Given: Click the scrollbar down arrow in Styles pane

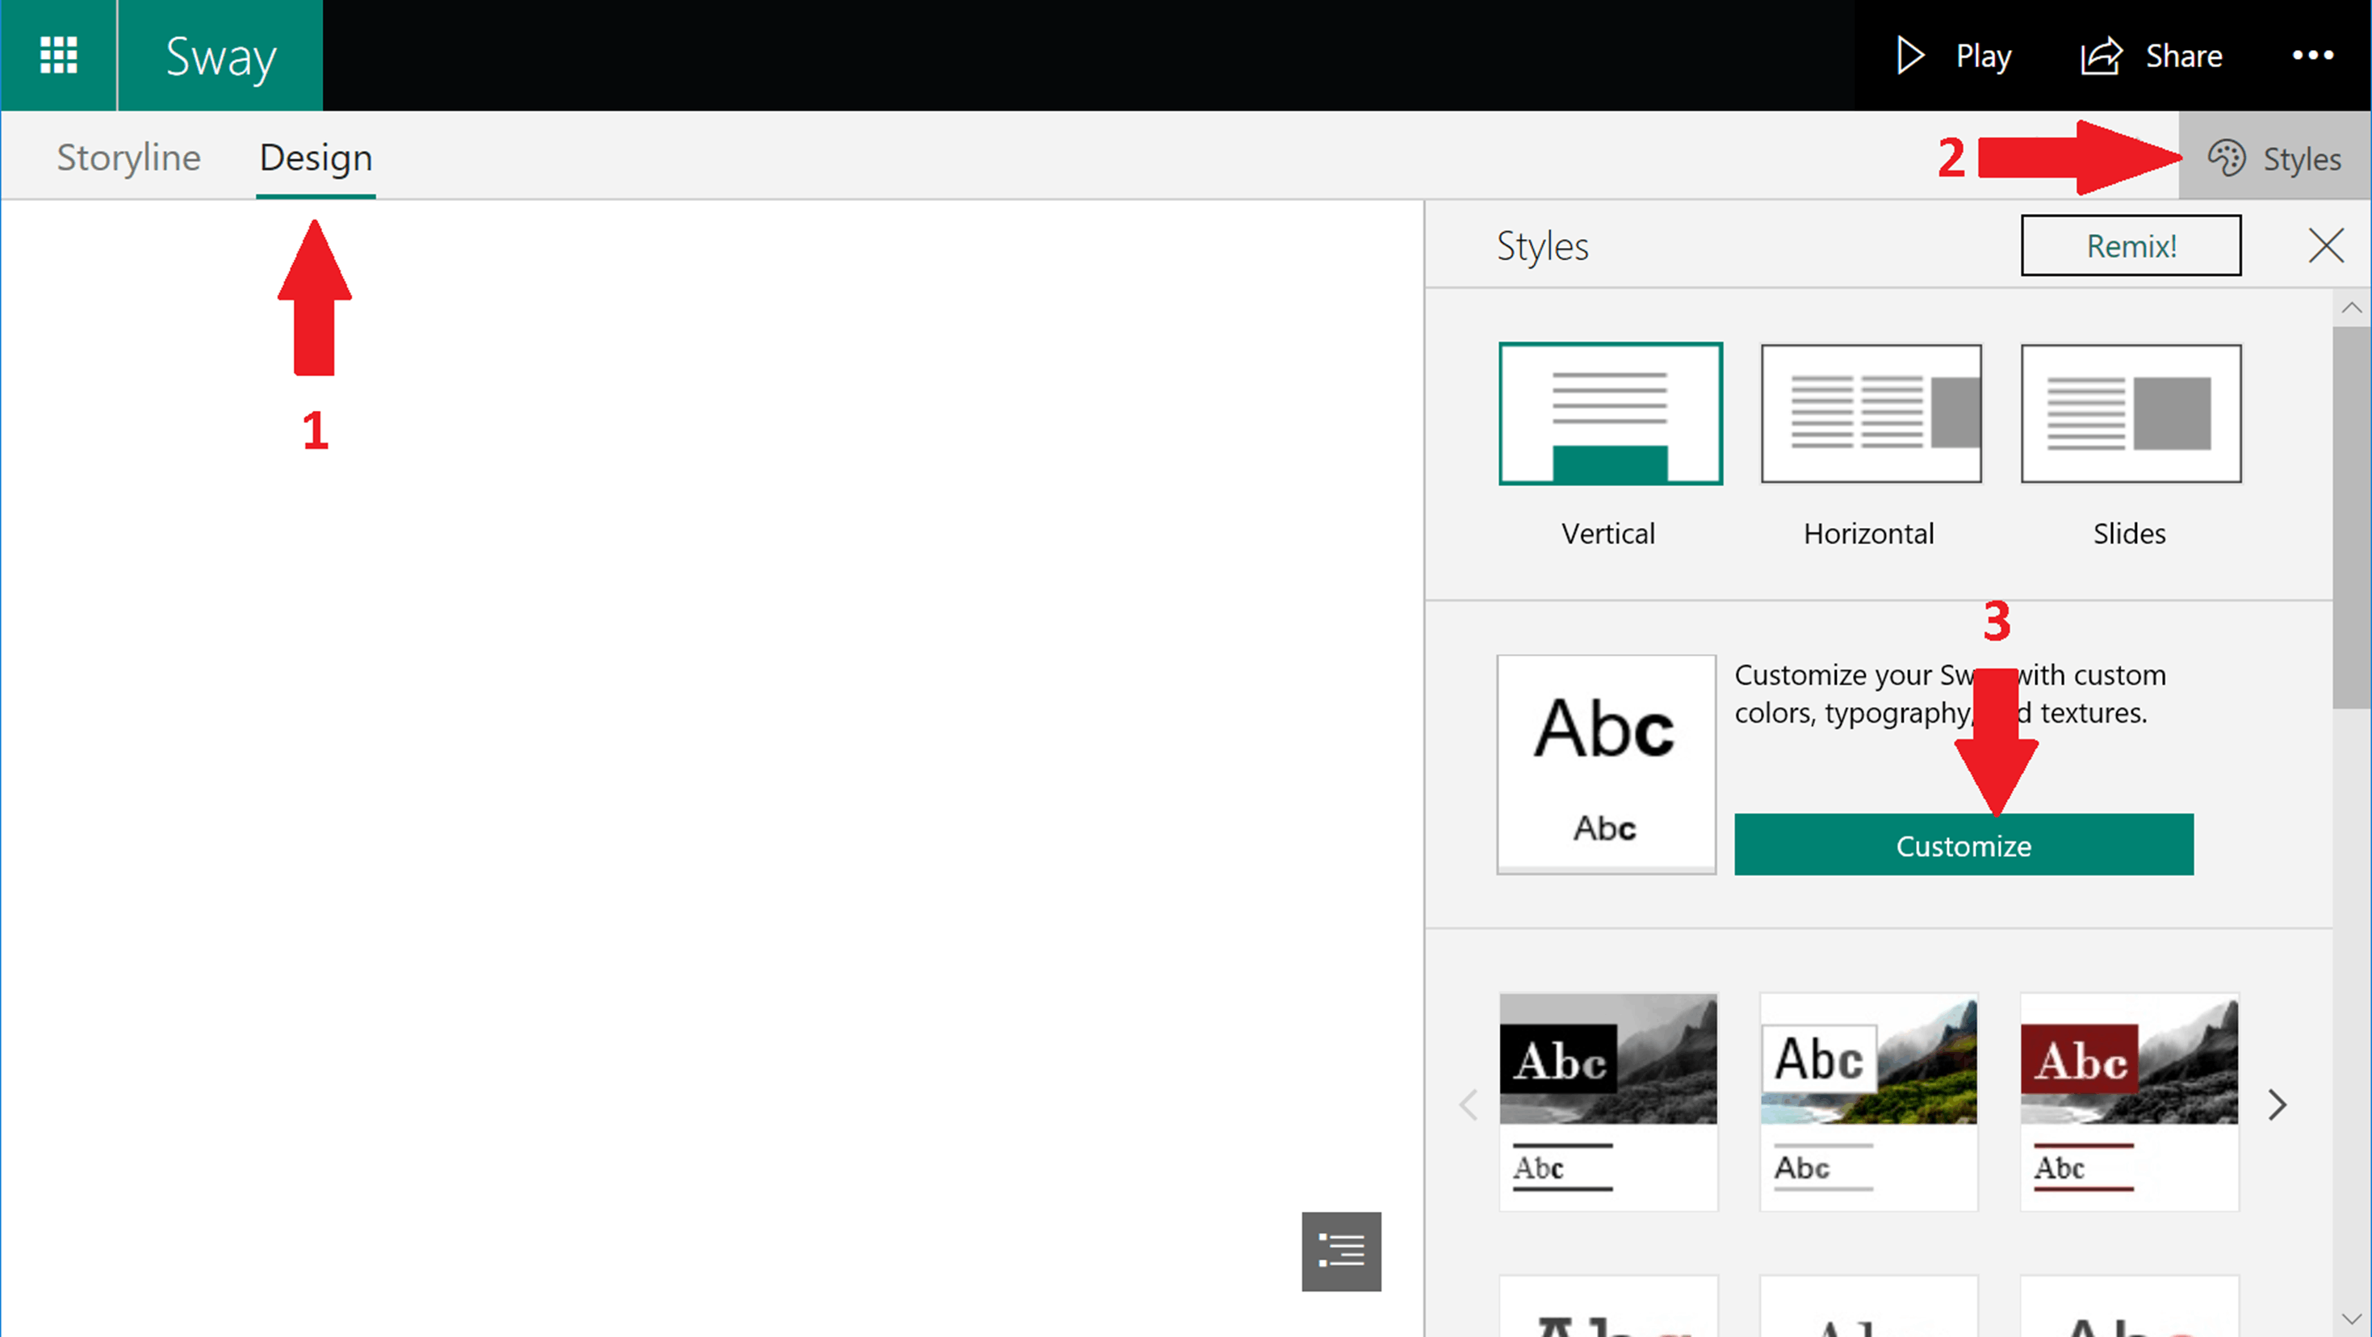Looking at the screenshot, I should click(x=2352, y=1319).
